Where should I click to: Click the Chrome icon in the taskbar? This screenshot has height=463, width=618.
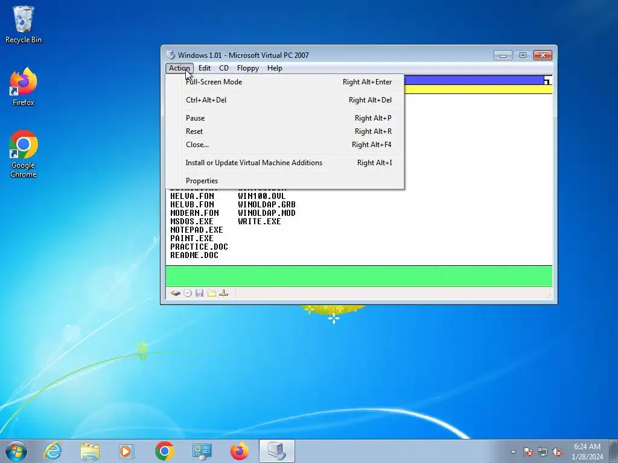(164, 451)
